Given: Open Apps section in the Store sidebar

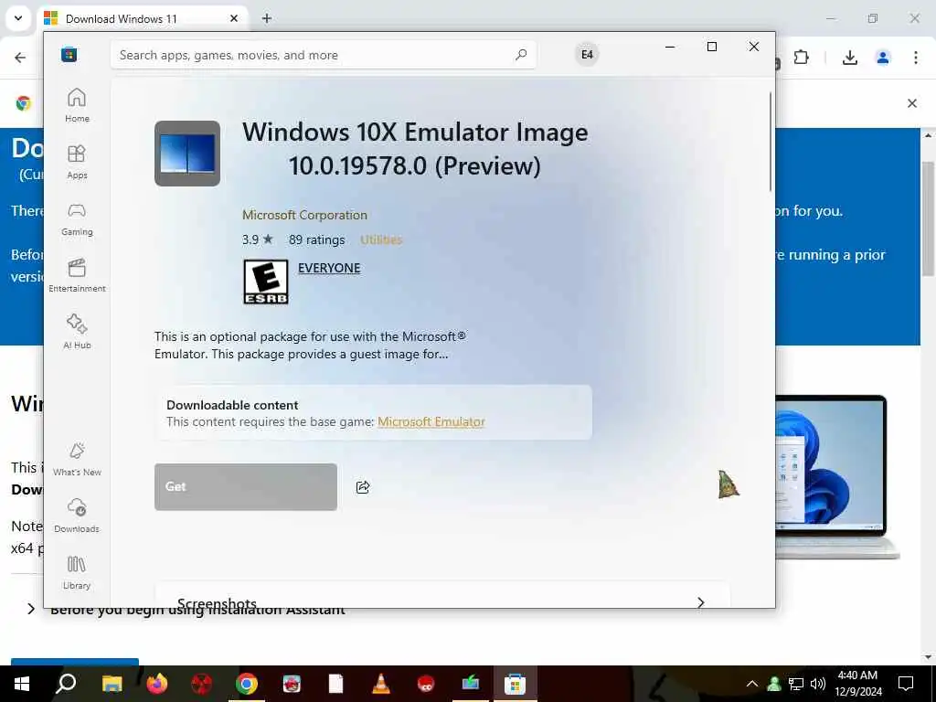Looking at the screenshot, I should [77, 162].
